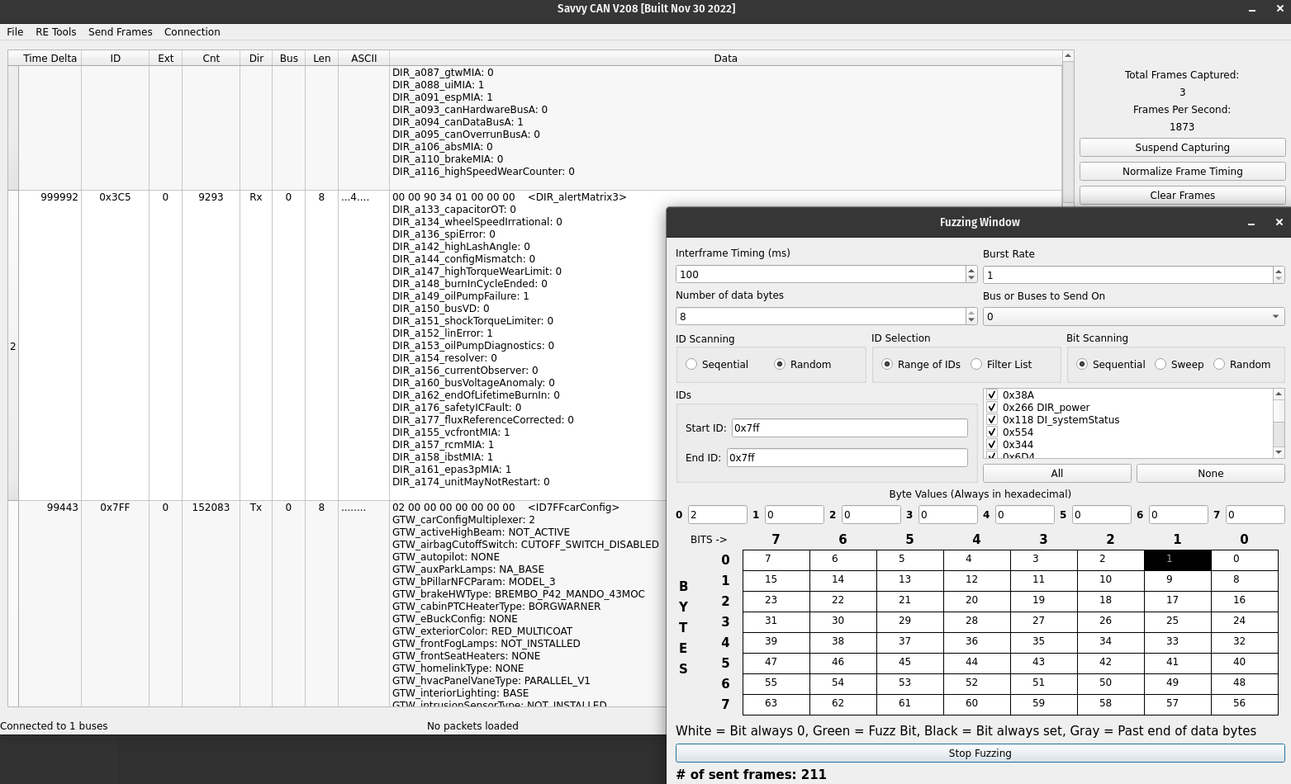This screenshot has height=784, width=1291.
Task: Focus the Interframe Timing input
Action: tap(820, 274)
